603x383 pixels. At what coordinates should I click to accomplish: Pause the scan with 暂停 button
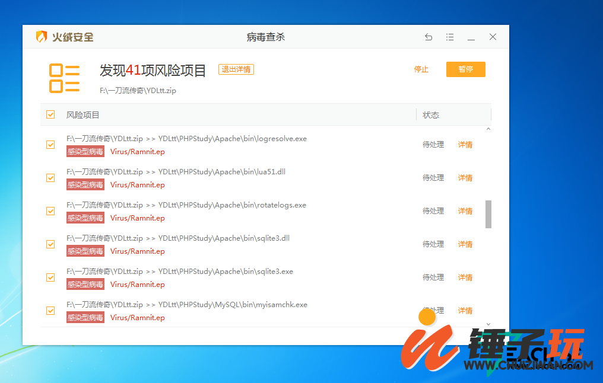tap(466, 69)
